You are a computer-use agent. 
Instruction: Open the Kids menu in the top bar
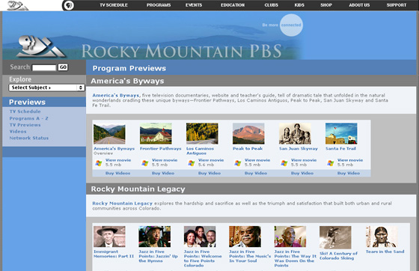point(299,5)
